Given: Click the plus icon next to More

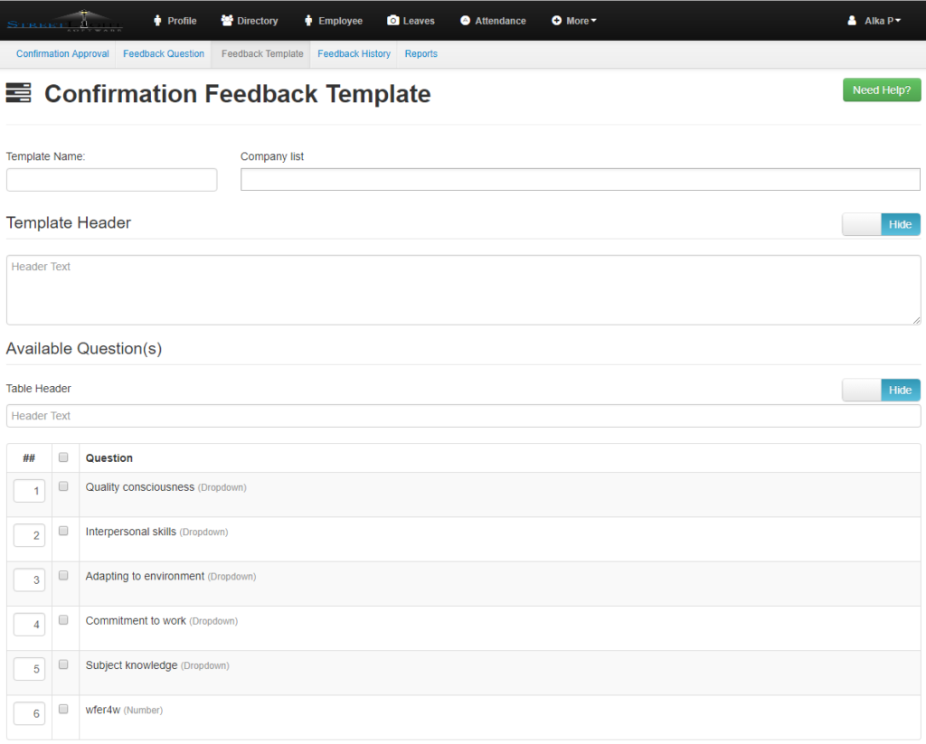Looking at the screenshot, I should [x=556, y=20].
